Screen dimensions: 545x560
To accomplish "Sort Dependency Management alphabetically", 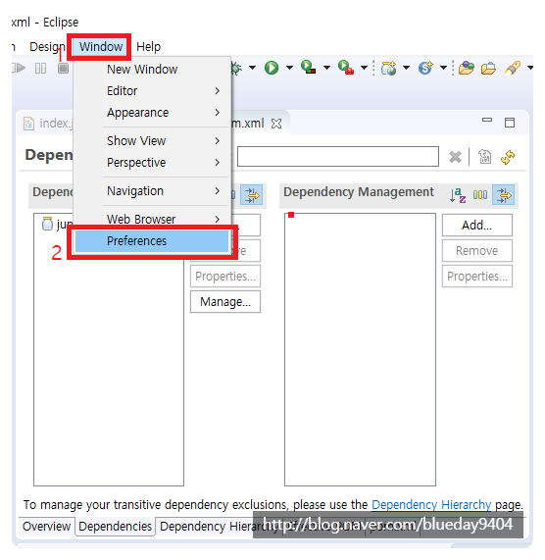I will coord(458,195).
